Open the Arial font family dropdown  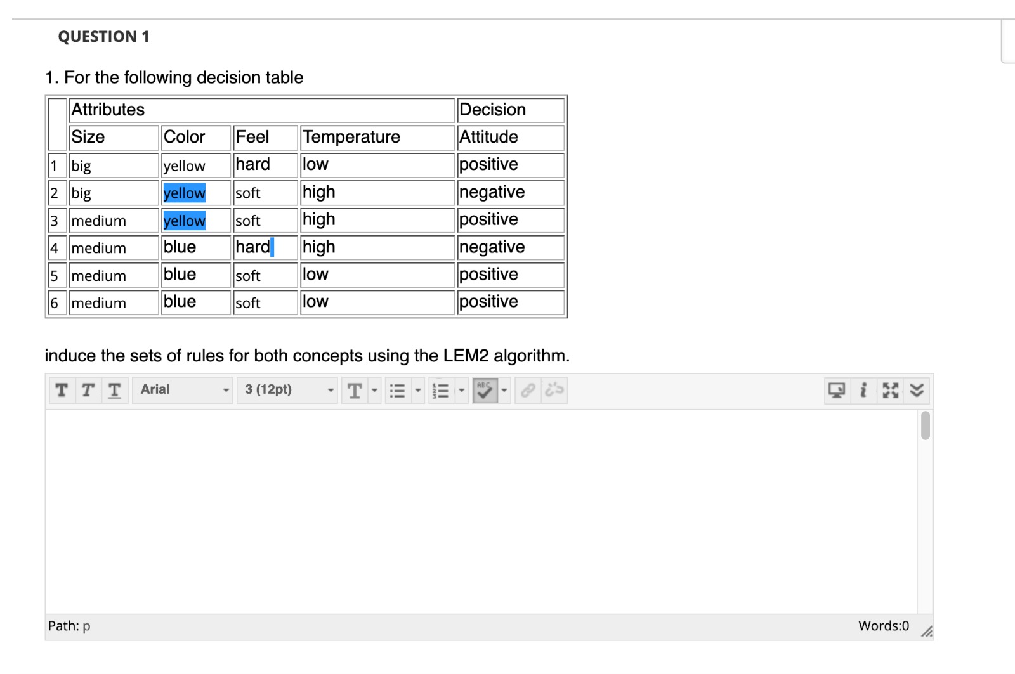[182, 390]
